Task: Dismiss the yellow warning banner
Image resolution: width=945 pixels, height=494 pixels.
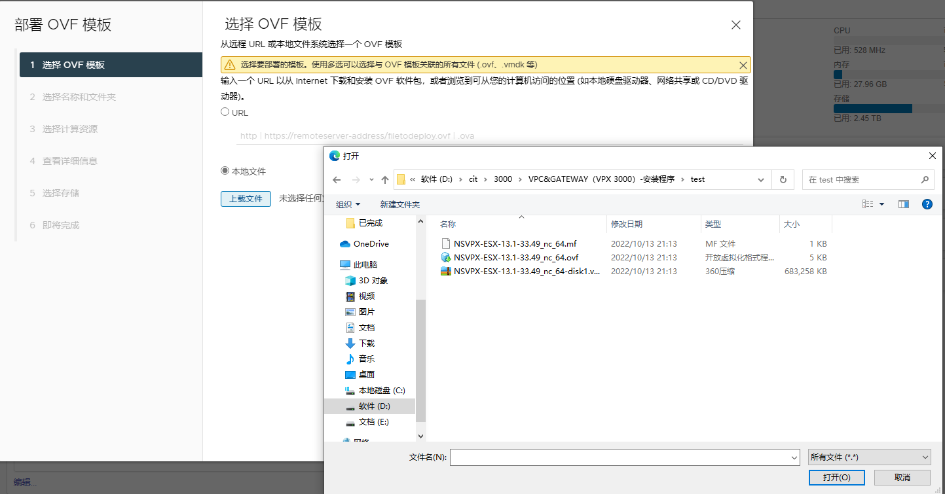Action: pyautogui.click(x=743, y=65)
